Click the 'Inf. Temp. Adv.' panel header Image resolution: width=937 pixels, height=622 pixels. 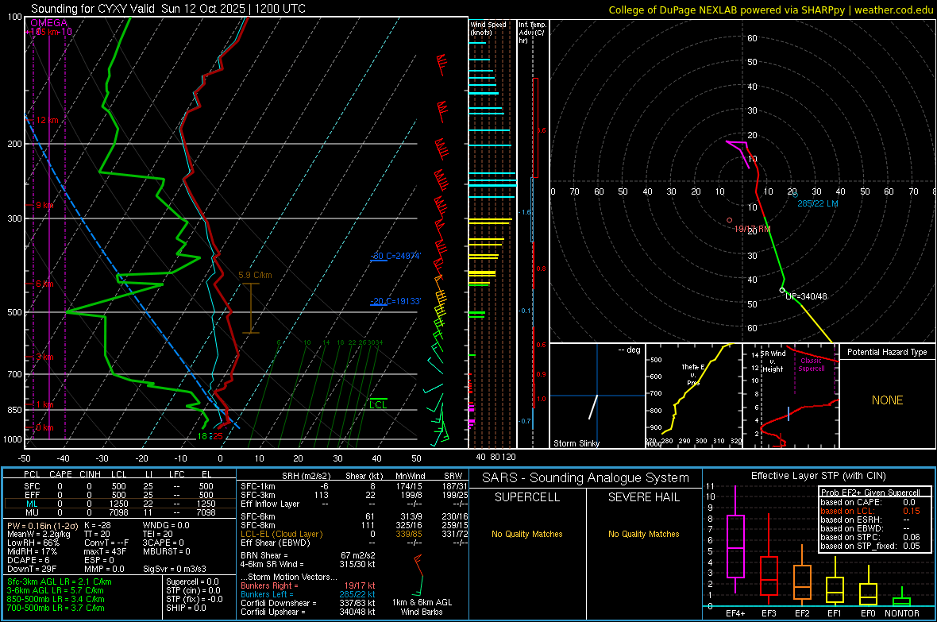(532, 33)
